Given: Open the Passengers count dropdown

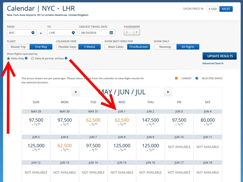Looking at the screenshot, I should pos(136,32).
